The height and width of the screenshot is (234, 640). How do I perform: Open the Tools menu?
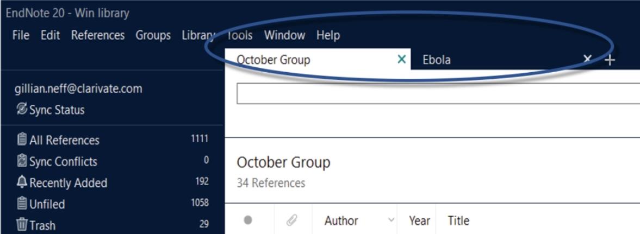coord(239,35)
